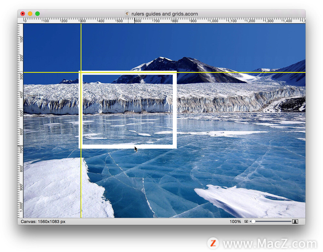Close the Acorn document window

coord(23,14)
